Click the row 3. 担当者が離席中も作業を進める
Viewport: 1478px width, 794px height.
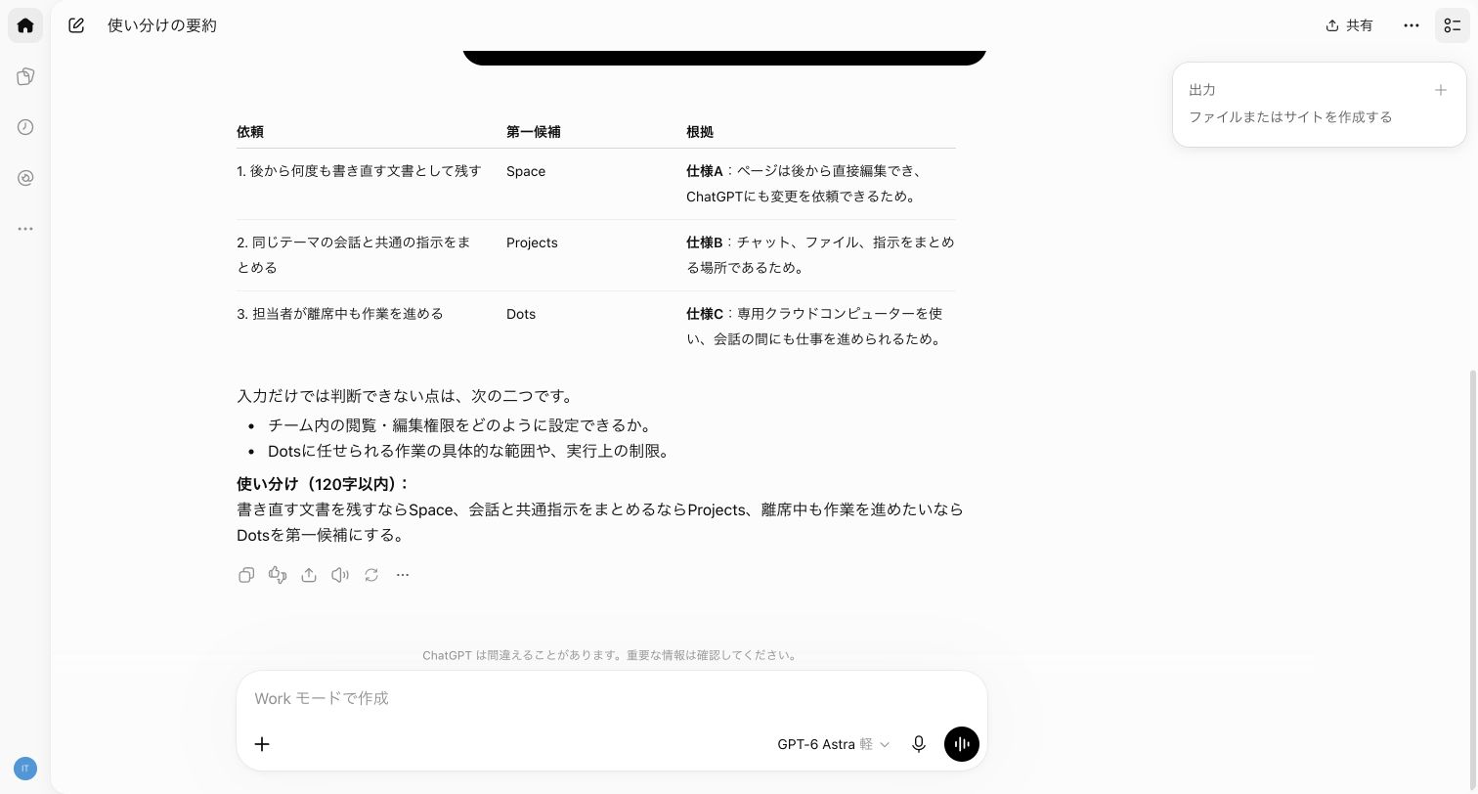click(x=340, y=314)
